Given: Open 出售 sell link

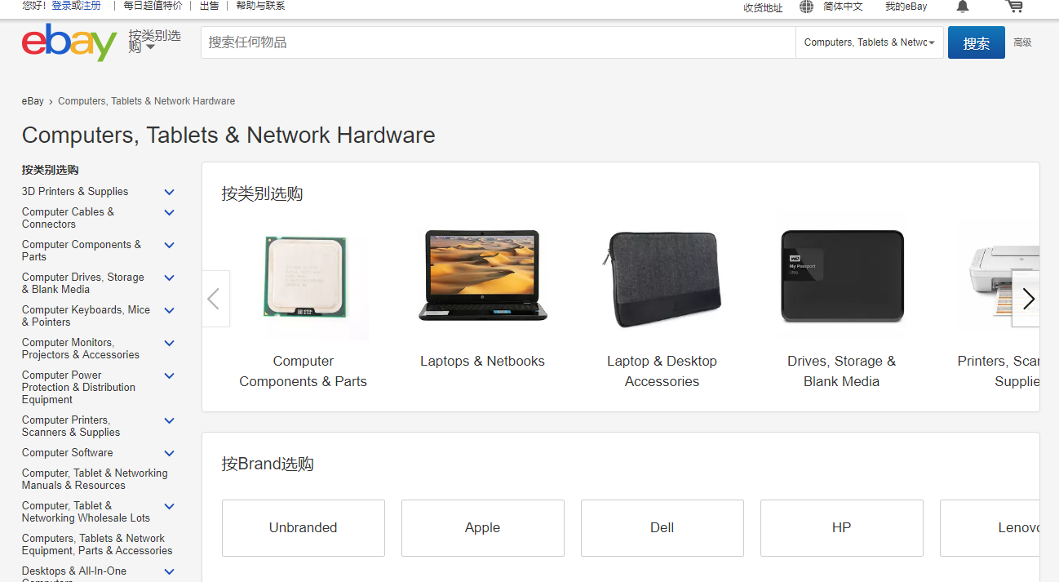Looking at the screenshot, I should (210, 6).
